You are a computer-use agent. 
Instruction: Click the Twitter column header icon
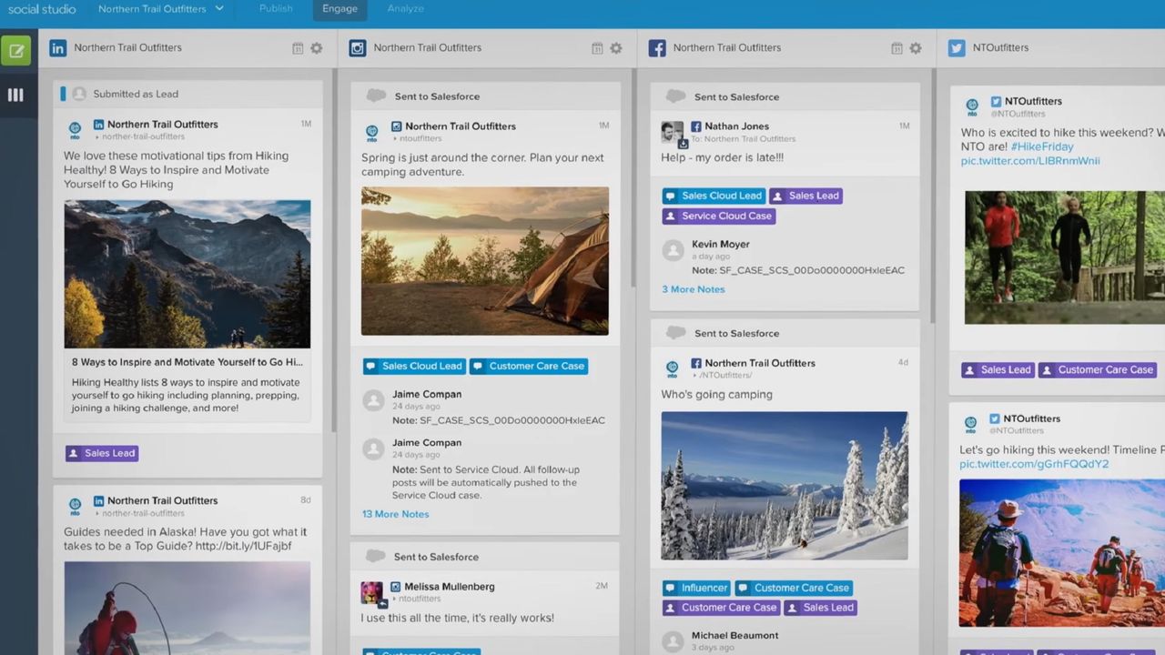(957, 48)
